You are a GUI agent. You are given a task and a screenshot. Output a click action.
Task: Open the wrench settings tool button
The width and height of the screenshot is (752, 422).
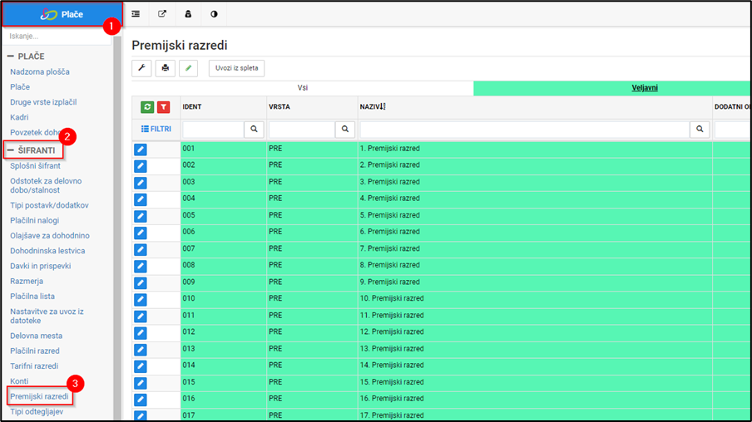pos(141,68)
